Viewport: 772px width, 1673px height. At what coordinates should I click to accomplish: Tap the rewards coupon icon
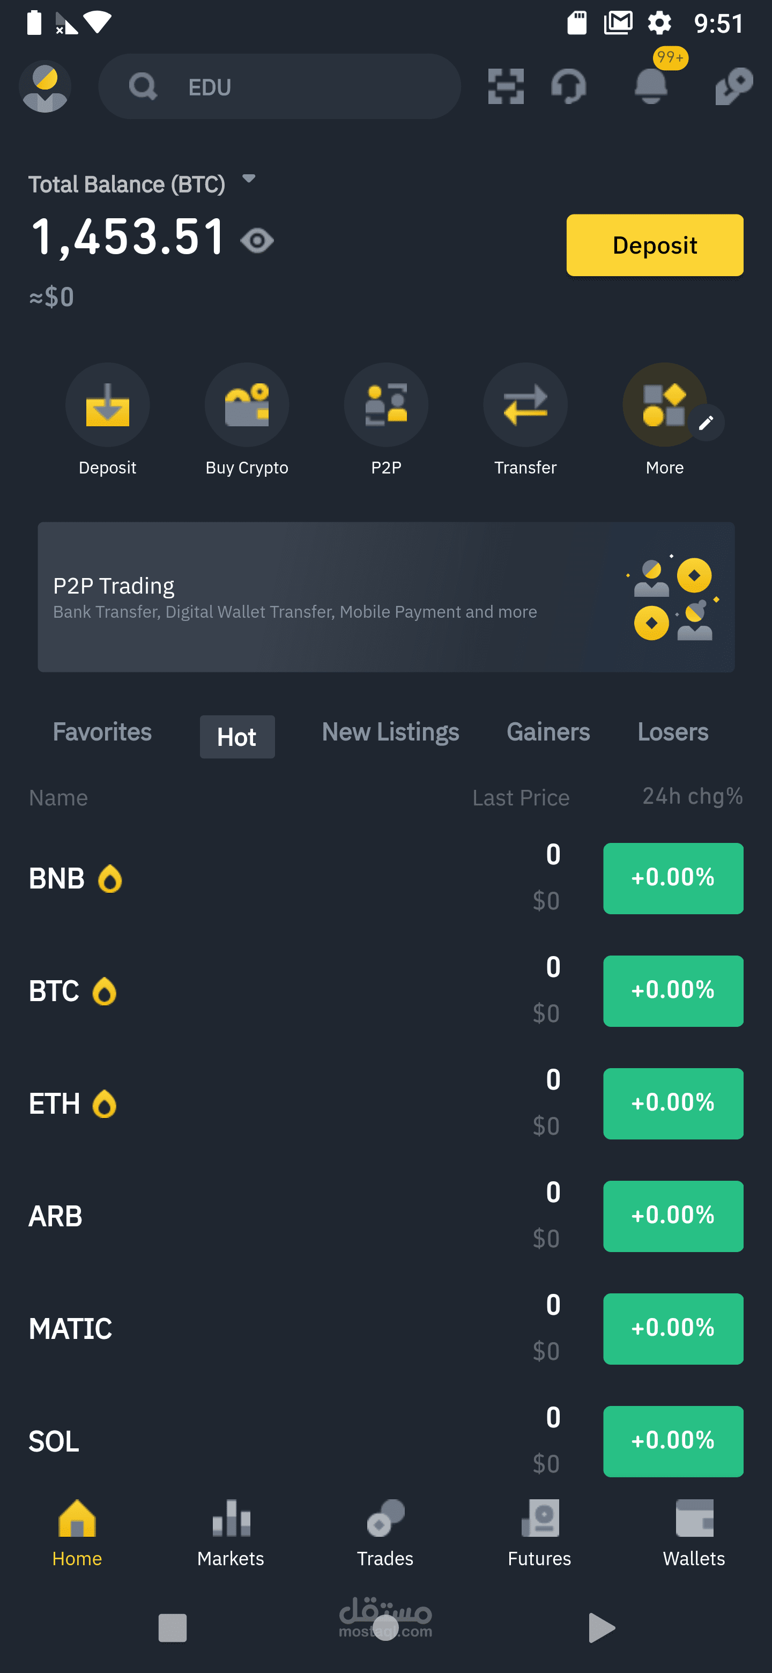pyautogui.click(x=733, y=86)
